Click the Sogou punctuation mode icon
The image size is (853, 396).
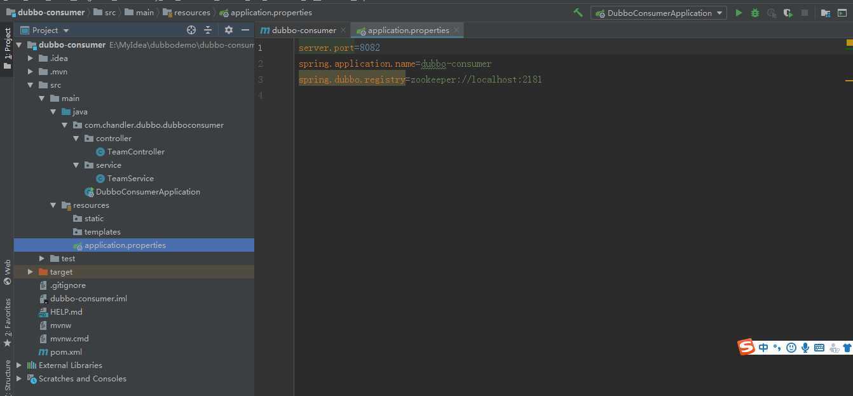click(777, 348)
